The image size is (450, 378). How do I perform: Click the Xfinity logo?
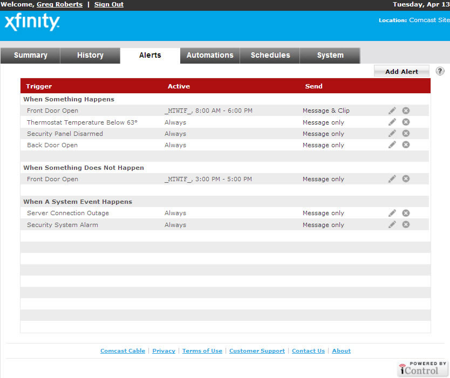point(32,23)
